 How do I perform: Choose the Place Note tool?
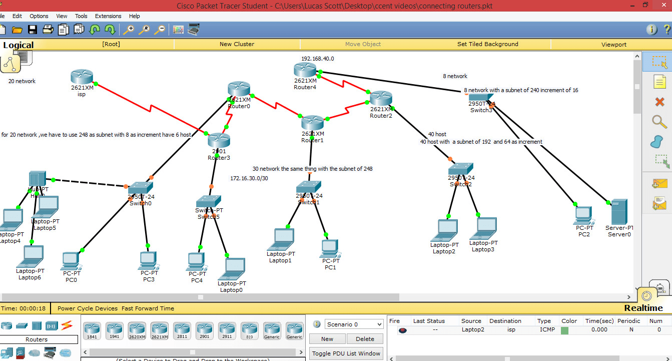pyautogui.click(x=659, y=82)
